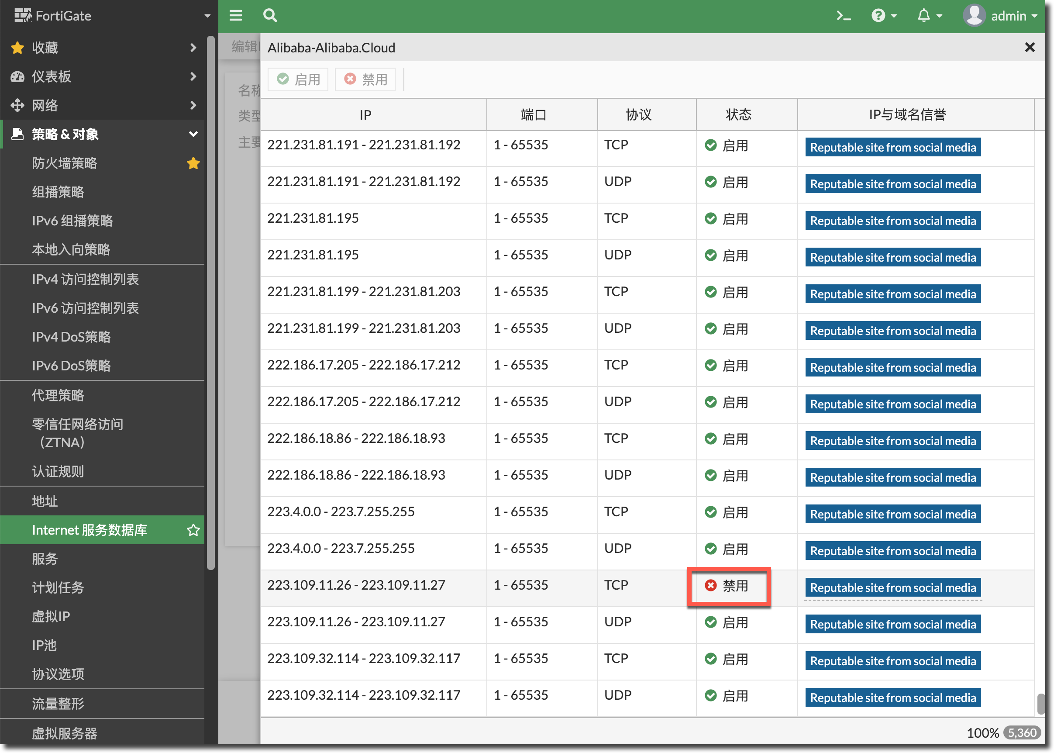Expand the 收藏 sidebar section

[102, 47]
